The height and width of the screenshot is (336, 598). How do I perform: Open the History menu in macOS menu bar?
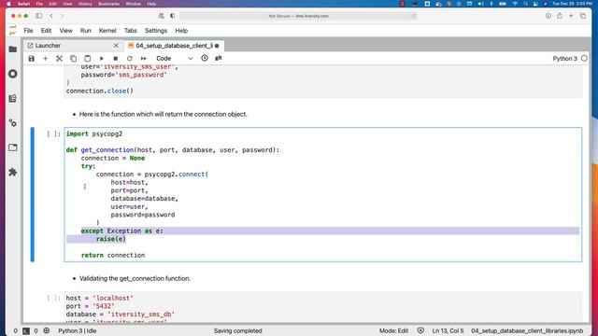[x=85, y=4]
